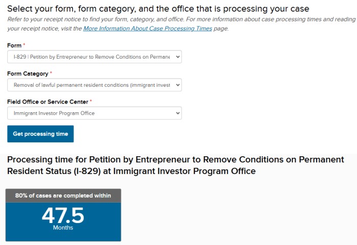This screenshot has width=357, height=245.
Task: Click the 80% of cases completed header
Action: tap(63, 195)
